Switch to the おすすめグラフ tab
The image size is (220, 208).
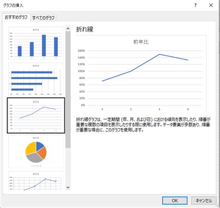point(16,17)
